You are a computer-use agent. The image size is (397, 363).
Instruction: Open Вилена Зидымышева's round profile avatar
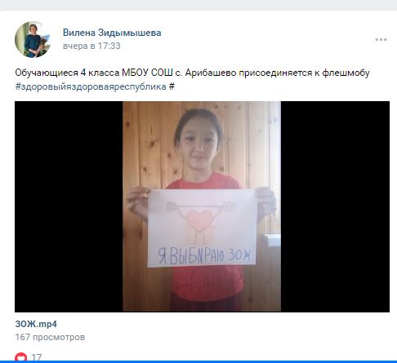tap(33, 39)
